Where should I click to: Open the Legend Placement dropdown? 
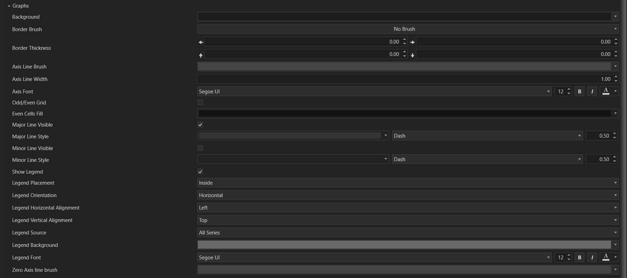coord(408,183)
